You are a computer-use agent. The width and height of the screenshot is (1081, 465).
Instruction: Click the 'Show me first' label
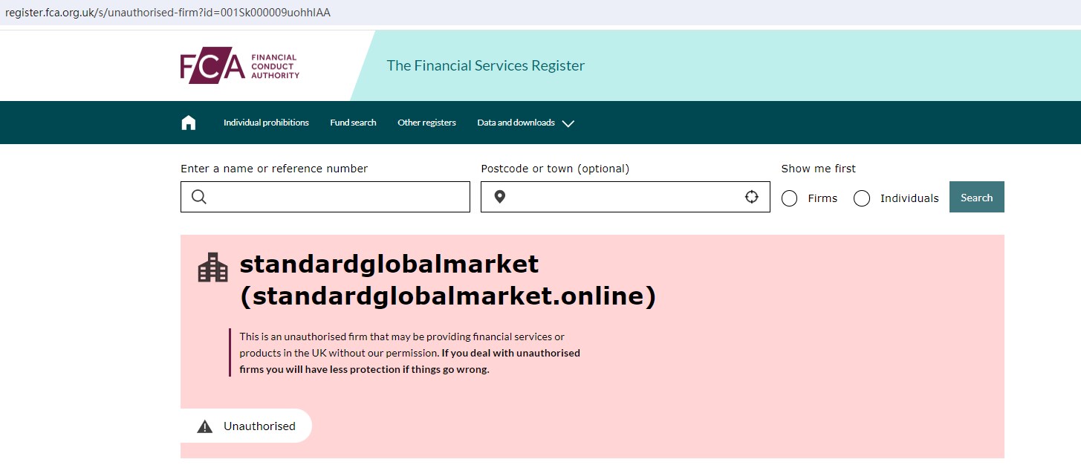coord(819,169)
